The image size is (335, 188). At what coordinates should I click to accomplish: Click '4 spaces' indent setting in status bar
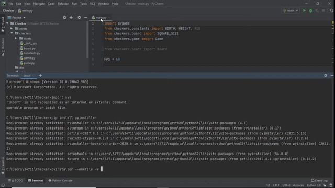[x=298, y=185]
